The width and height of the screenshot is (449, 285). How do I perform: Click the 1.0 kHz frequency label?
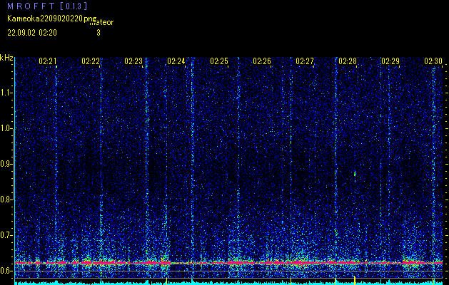point(6,129)
